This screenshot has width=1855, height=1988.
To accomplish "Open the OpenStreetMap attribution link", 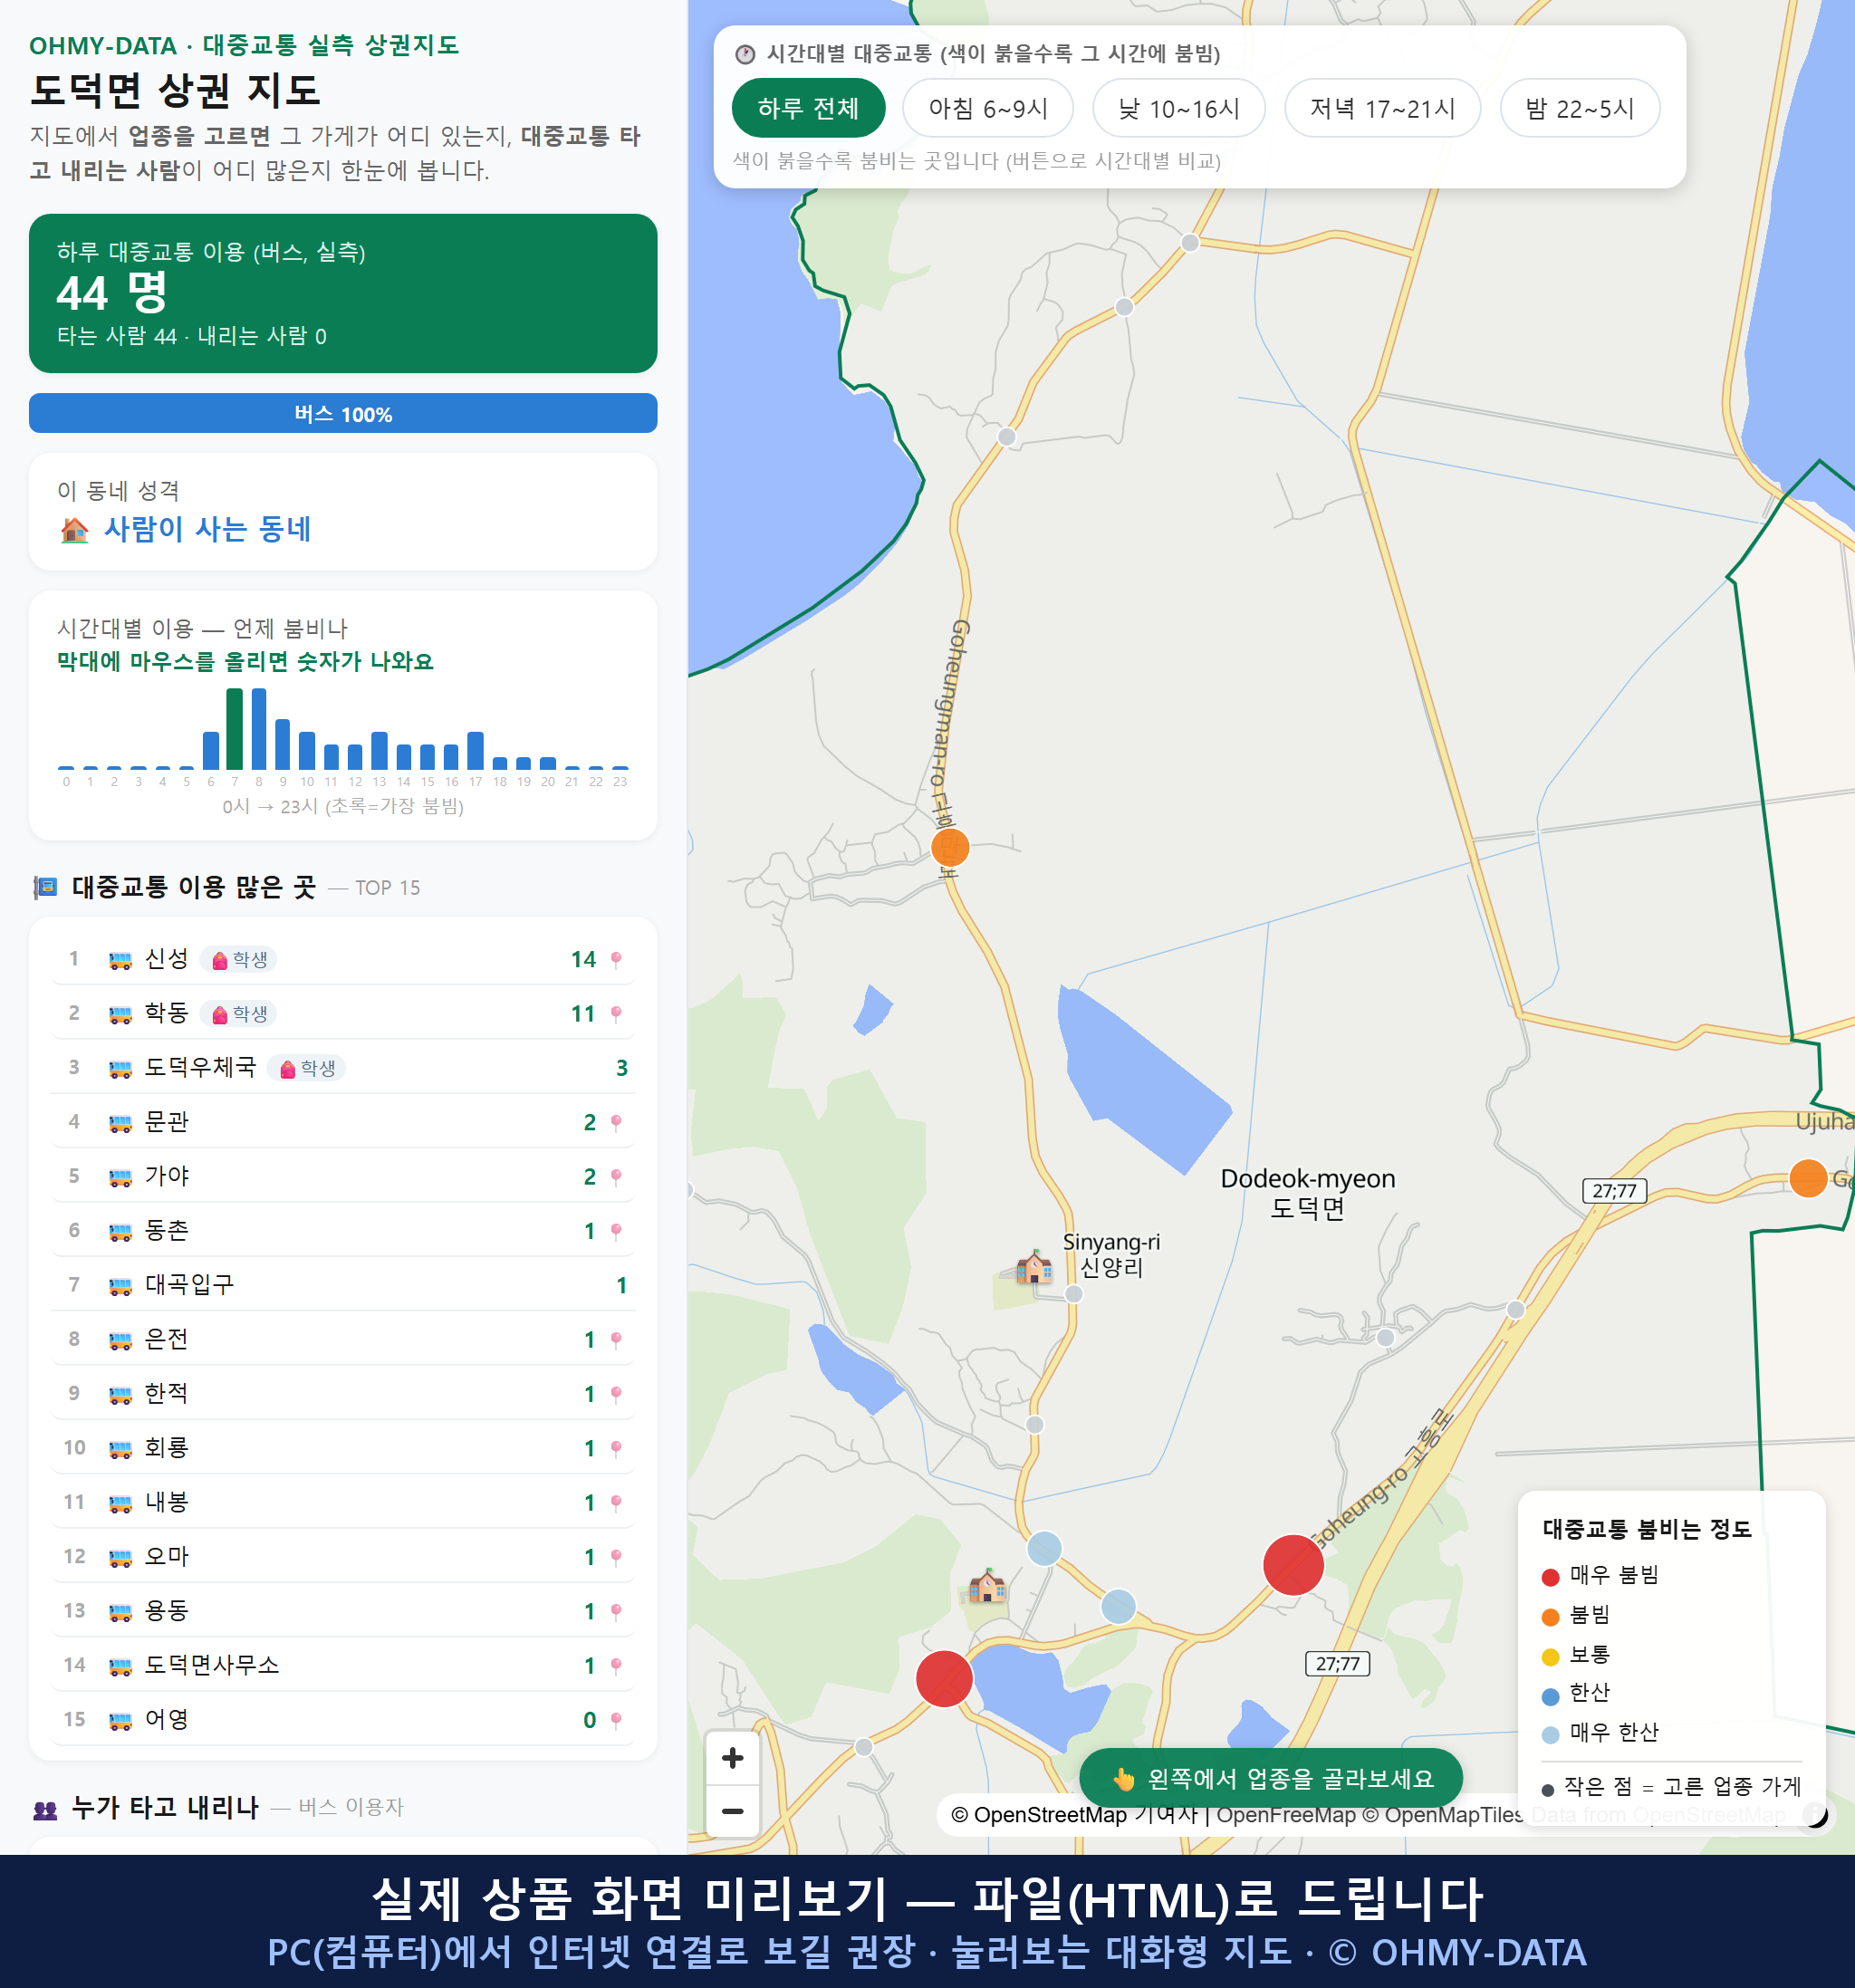I will [1038, 1815].
